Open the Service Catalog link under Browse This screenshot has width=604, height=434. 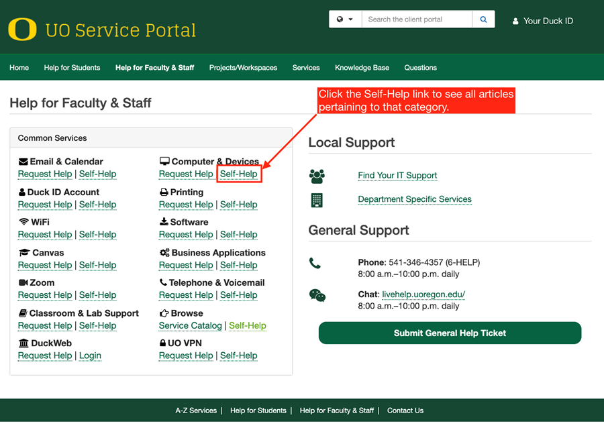click(x=191, y=325)
